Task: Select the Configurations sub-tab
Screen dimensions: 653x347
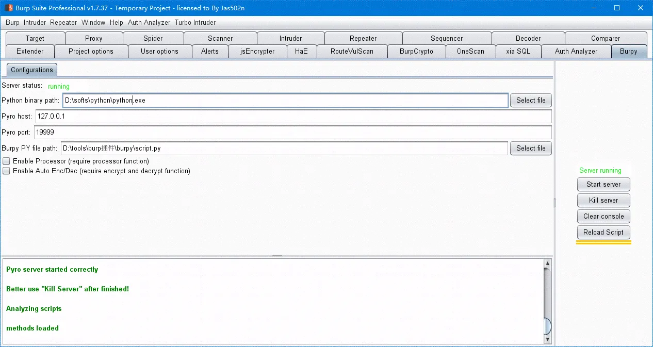Action: tap(32, 70)
